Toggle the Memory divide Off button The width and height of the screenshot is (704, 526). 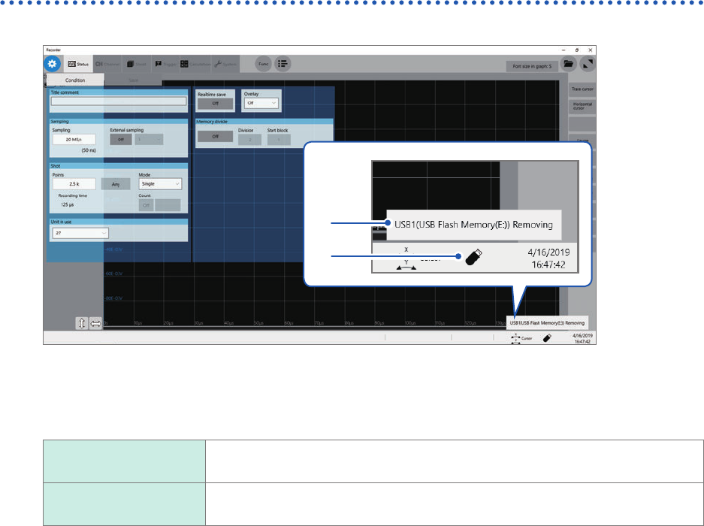point(216,136)
